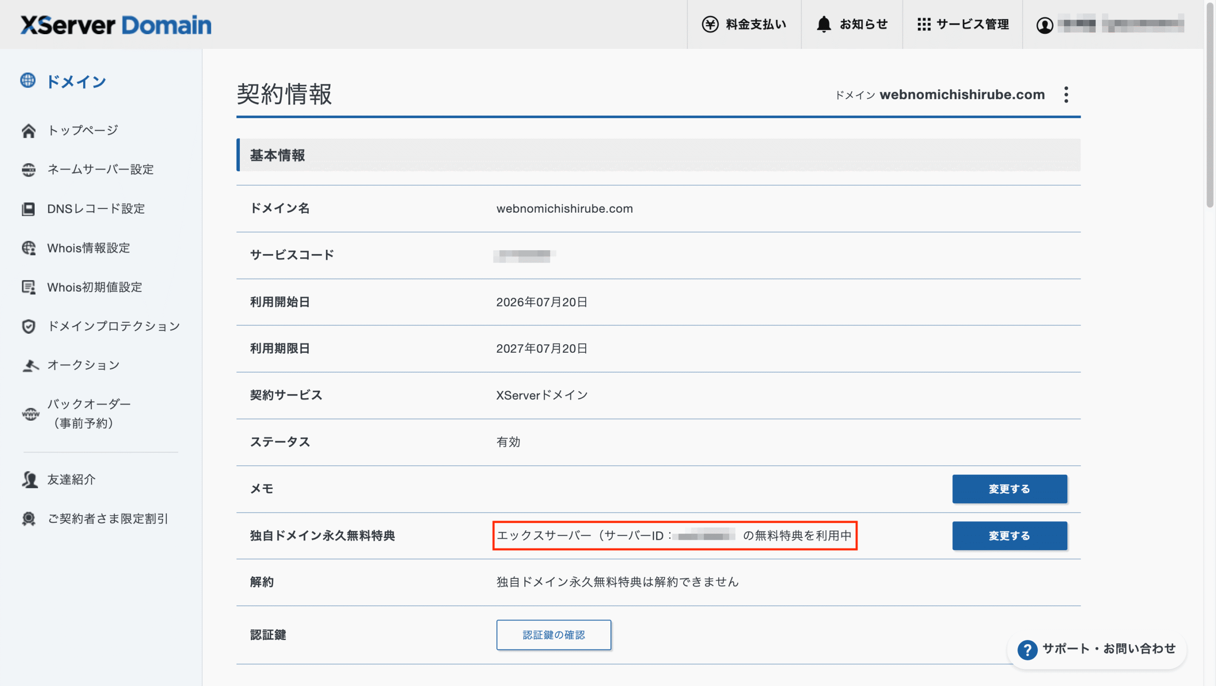Click the エックスサーバー無料特典を利用中 text
Screen dimensions: 1216x686
pyautogui.click(x=674, y=536)
